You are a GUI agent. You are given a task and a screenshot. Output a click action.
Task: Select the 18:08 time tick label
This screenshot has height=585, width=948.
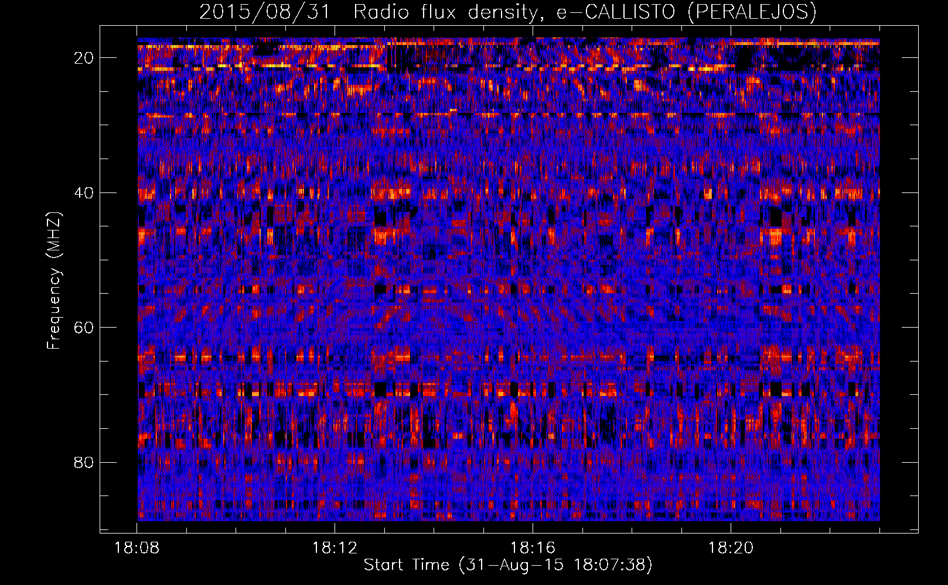pyautogui.click(x=137, y=548)
